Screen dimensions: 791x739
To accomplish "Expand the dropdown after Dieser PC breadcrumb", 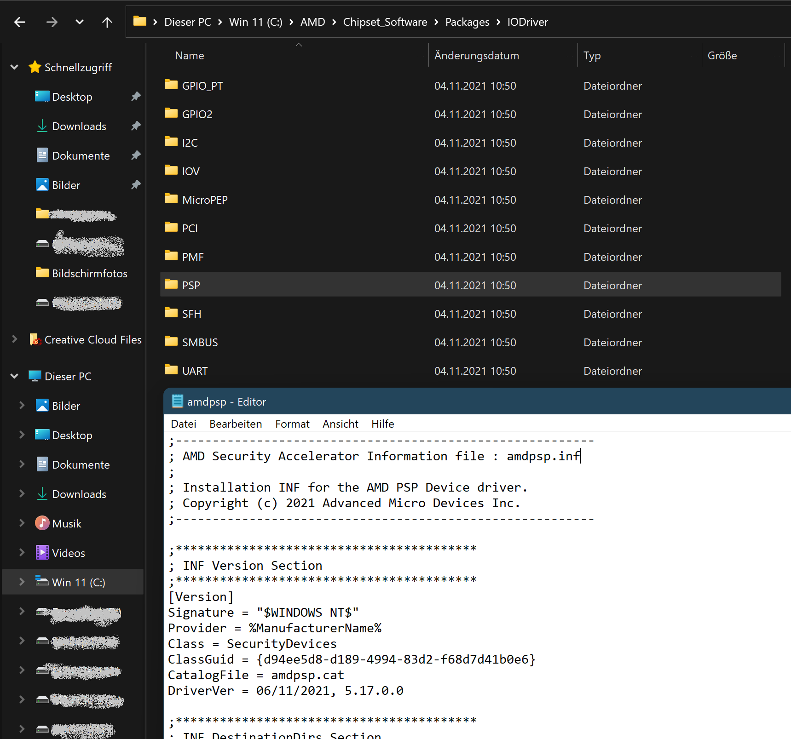I will (220, 22).
